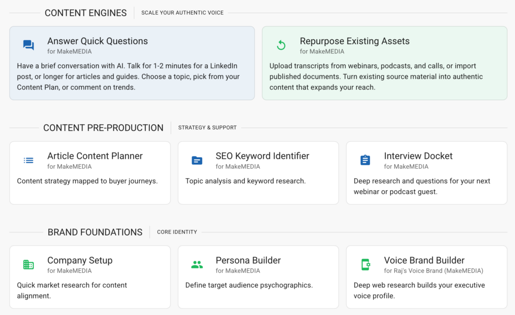Click 'for MakeMEDIA' under Article Content Planner
The height and width of the screenshot is (315, 515).
tap(69, 167)
